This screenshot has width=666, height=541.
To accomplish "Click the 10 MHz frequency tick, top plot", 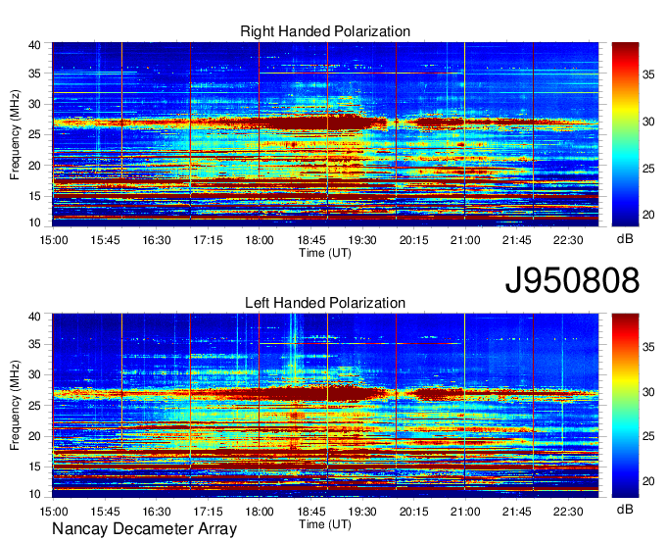I will (x=34, y=222).
